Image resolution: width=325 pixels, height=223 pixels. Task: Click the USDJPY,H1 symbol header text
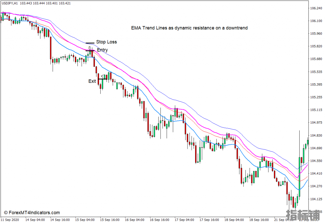[10, 3]
